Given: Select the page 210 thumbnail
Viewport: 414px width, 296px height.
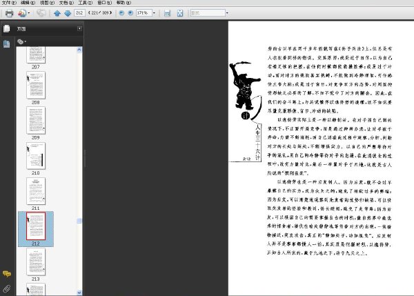Looking at the screenshot, I should 36,156.
